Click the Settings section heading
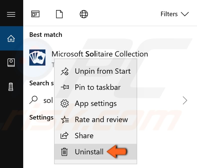 coord(41,117)
